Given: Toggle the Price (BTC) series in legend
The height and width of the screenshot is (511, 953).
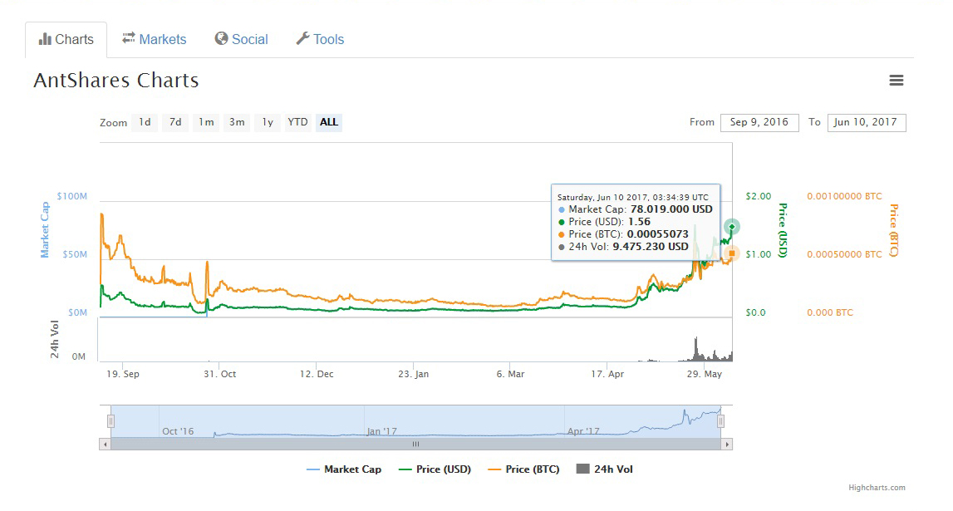Looking at the screenshot, I should 524,469.
